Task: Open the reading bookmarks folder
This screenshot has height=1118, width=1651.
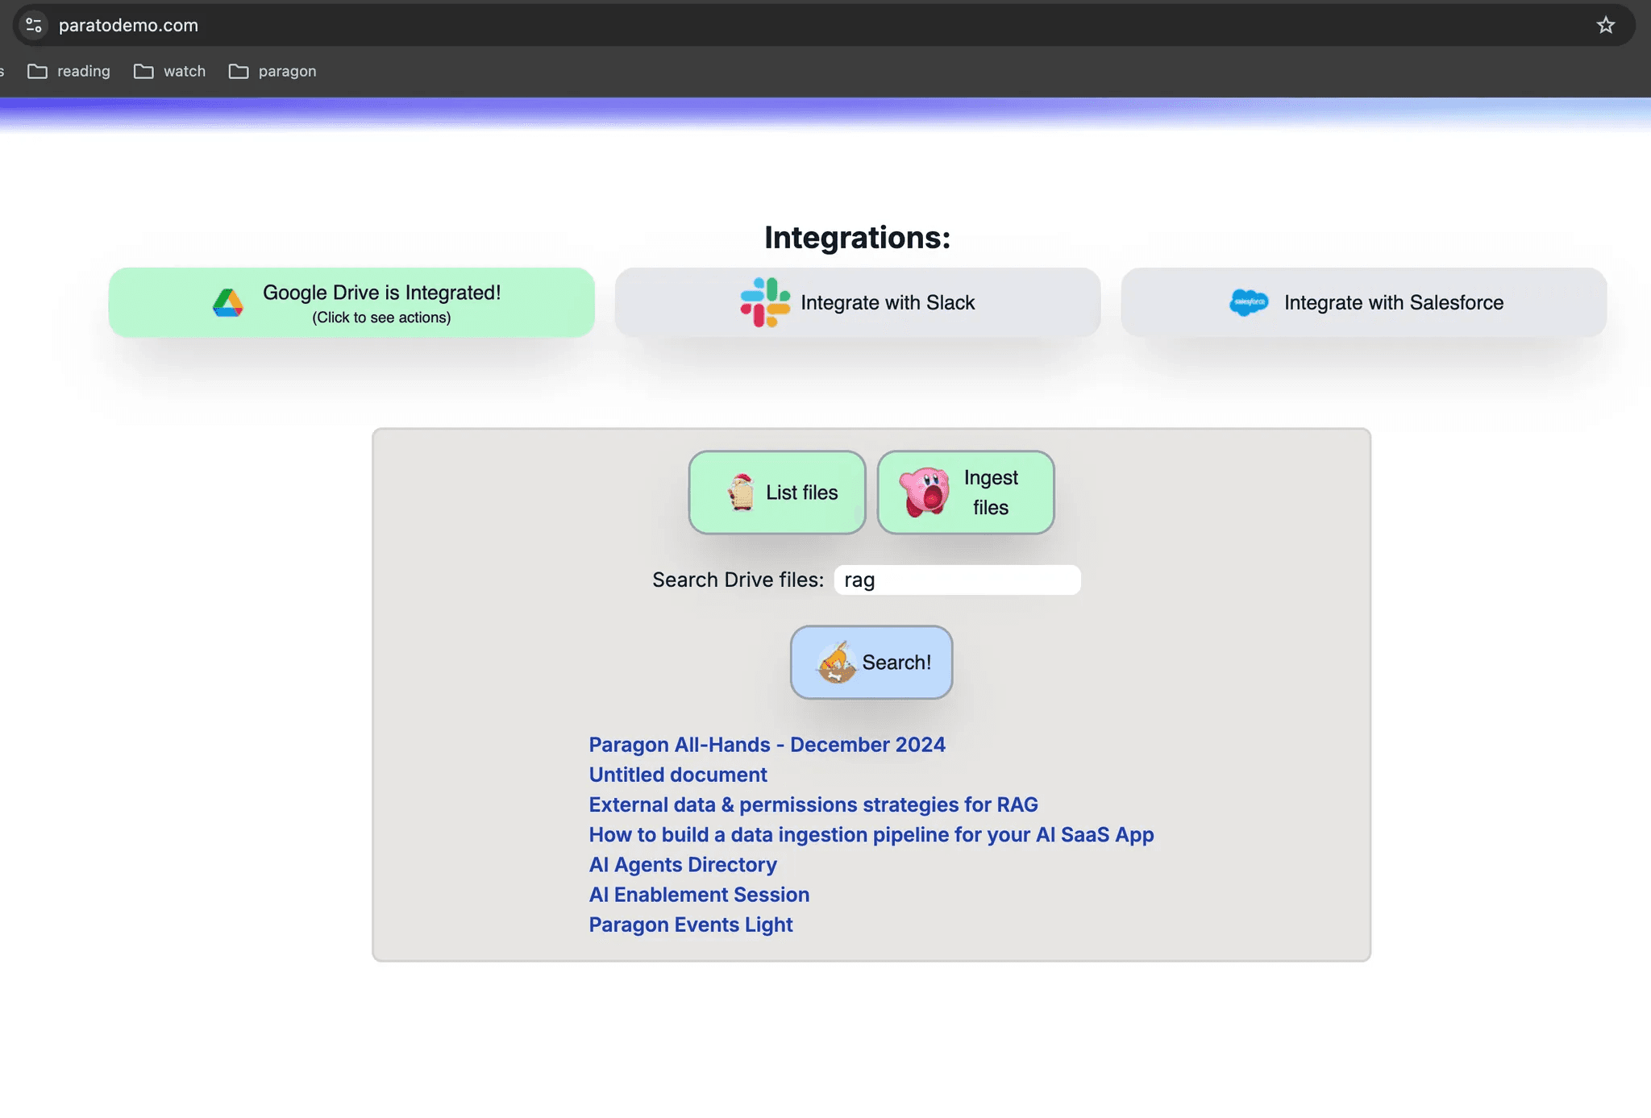Action: click(69, 71)
